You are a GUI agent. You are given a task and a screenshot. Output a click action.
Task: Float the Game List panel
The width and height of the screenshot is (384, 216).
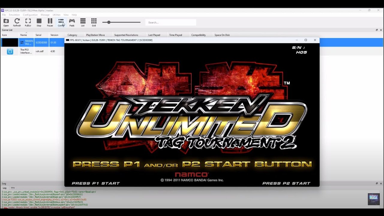point(377,30)
